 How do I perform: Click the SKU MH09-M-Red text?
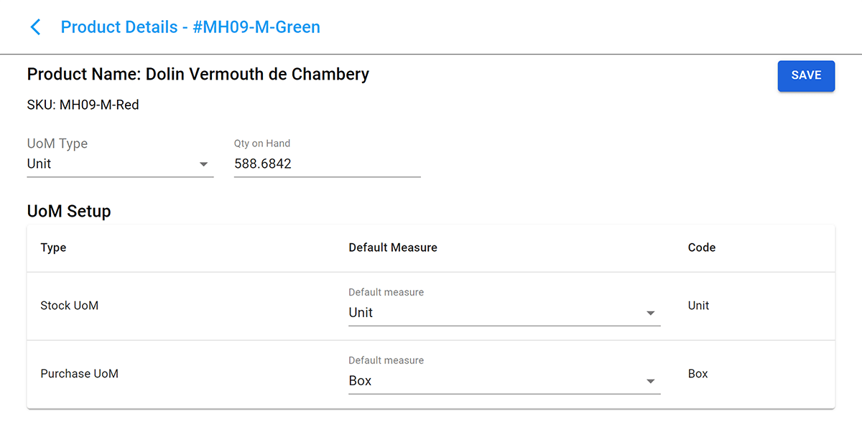[x=83, y=105]
